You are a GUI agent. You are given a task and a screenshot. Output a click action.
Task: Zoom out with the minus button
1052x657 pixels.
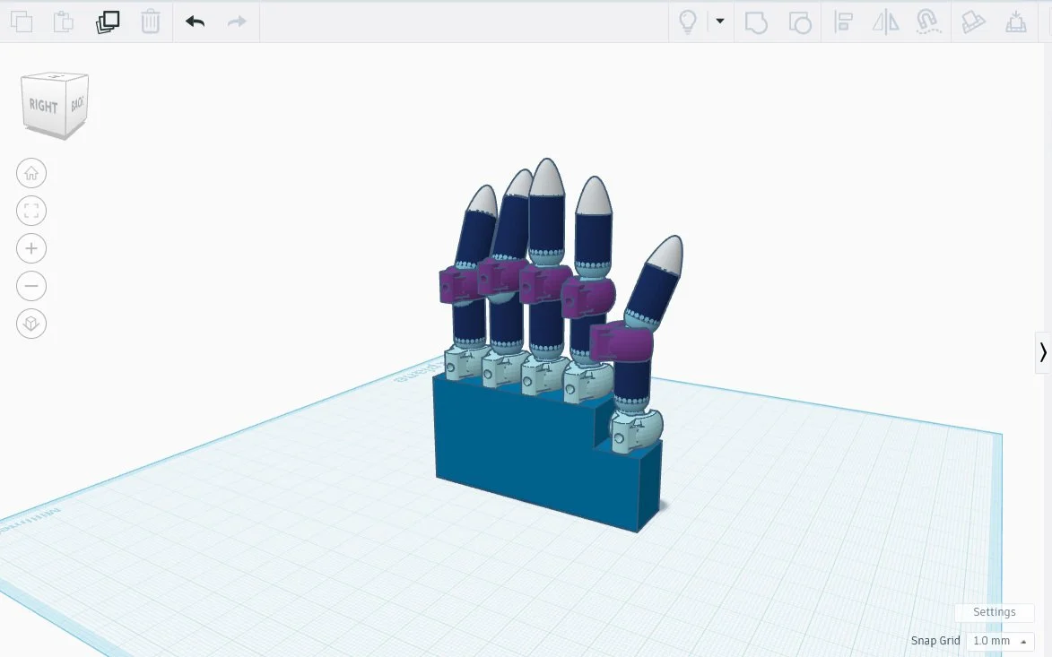pos(30,286)
